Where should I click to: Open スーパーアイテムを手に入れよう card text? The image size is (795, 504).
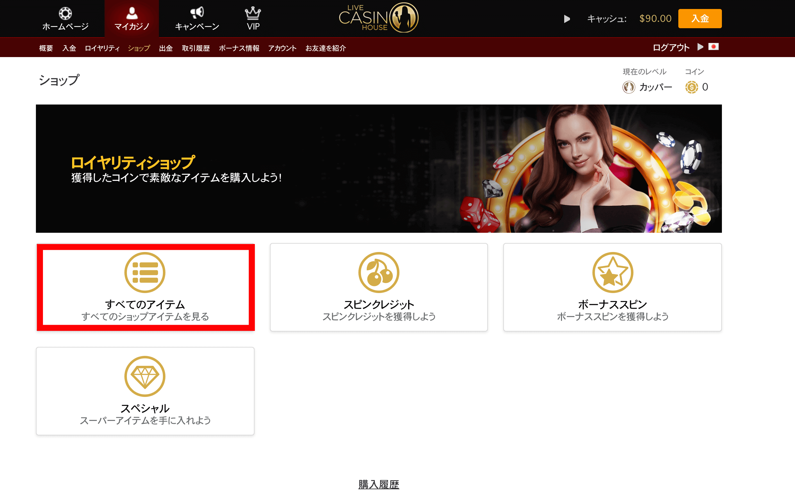[x=145, y=420]
